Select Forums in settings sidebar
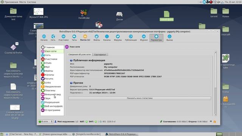 click(52, 79)
